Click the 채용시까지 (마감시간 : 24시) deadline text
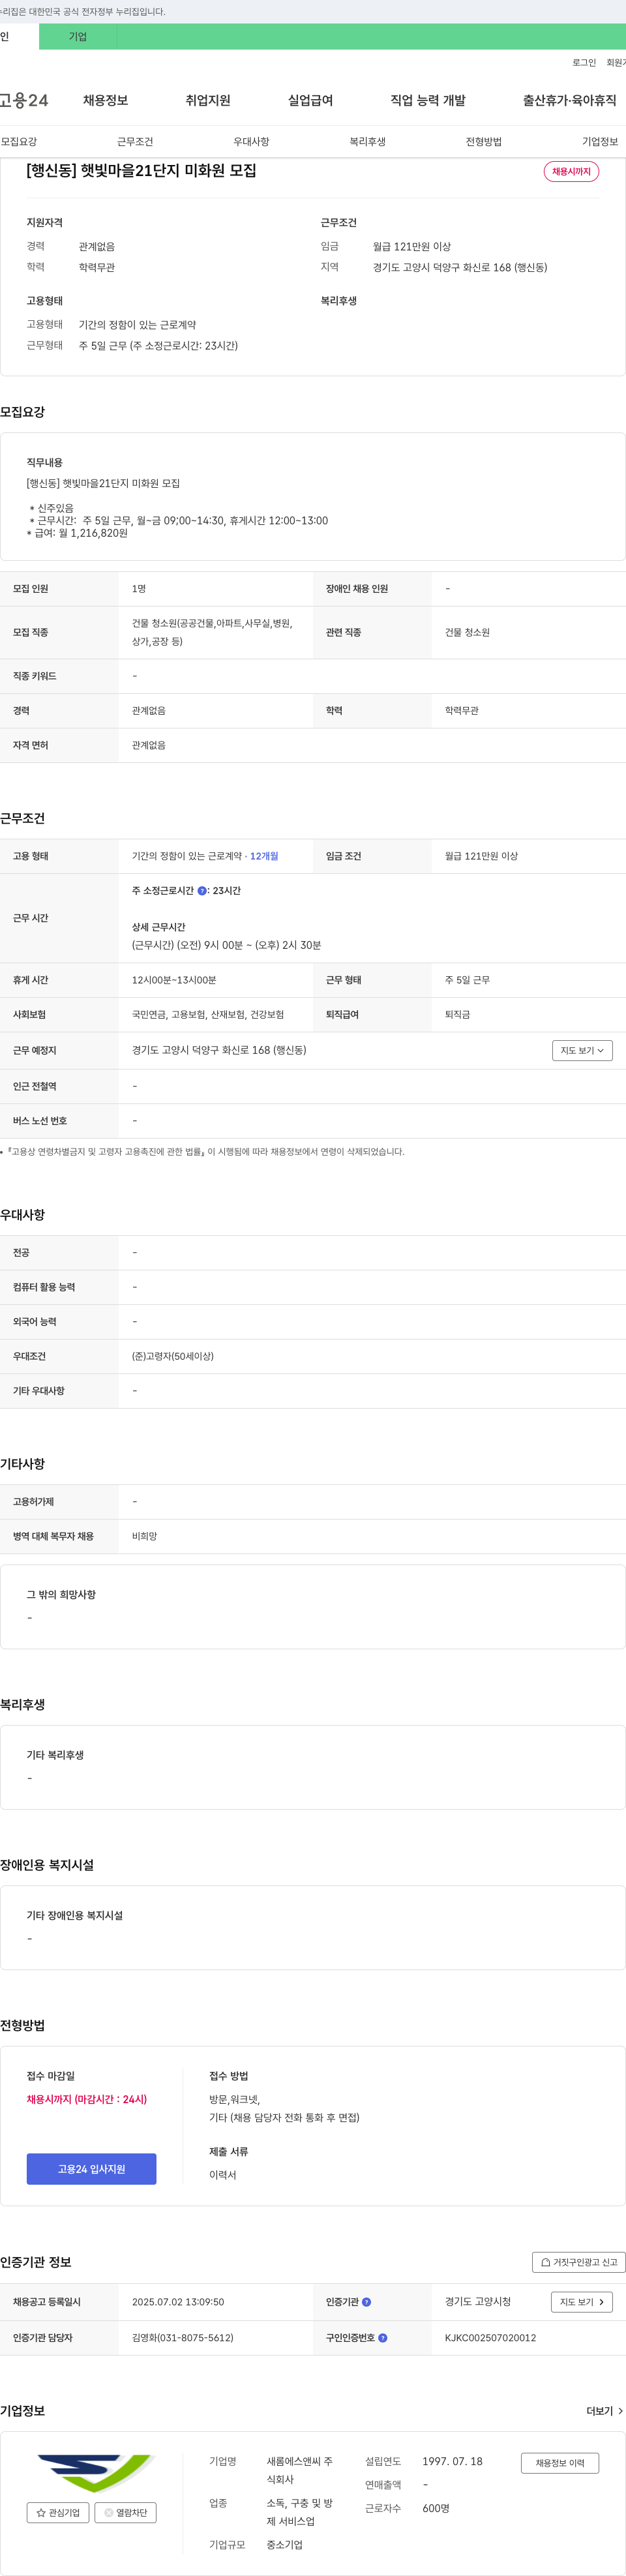The width and height of the screenshot is (626, 2576). coord(87,2099)
